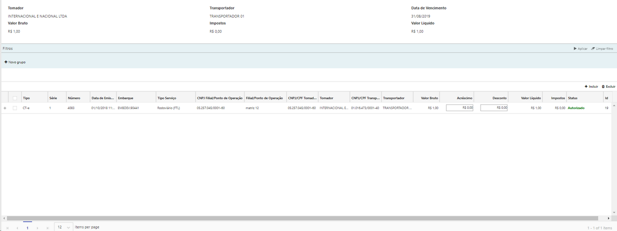Screen dimensions: 617x231
Task: Sort by the Status column header
Action: coord(572,98)
